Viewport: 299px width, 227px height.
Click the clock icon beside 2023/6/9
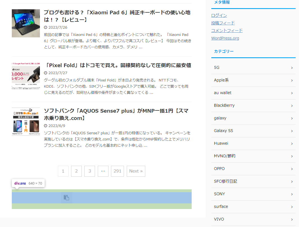pos(46,126)
